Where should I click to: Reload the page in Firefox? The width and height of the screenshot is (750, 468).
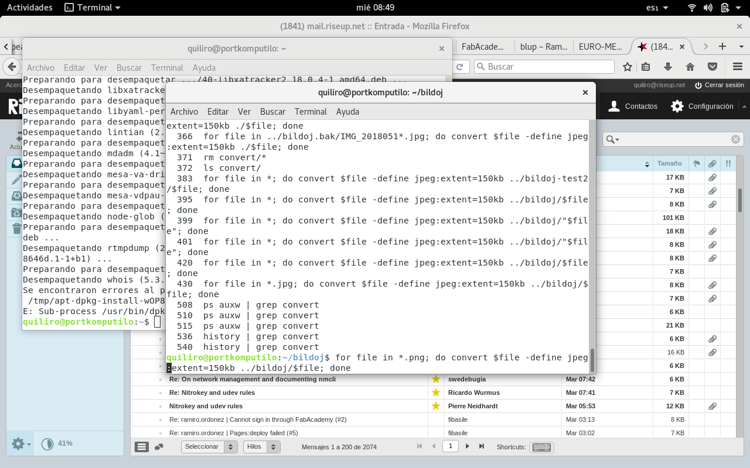click(x=460, y=67)
